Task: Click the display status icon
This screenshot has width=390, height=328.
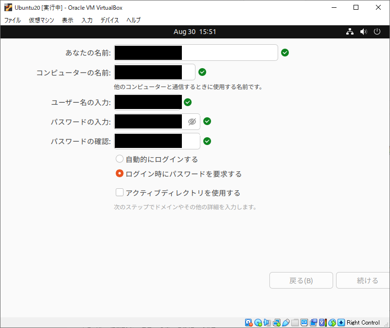Action: 304,322
